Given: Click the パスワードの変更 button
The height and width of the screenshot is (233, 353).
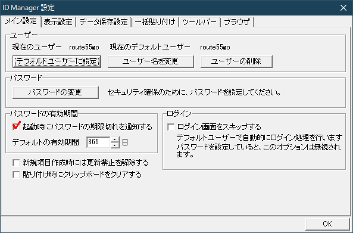Looking at the screenshot, I should [x=55, y=92].
